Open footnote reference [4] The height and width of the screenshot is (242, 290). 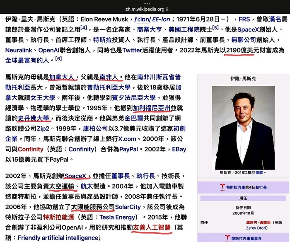pyautogui.click(x=84, y=28)
